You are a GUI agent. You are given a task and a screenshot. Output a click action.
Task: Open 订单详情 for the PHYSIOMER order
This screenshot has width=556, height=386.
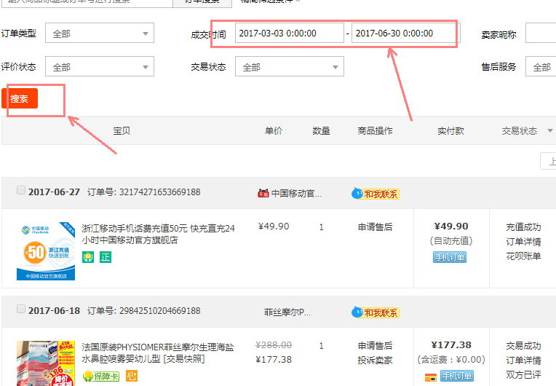click(523, 361)
